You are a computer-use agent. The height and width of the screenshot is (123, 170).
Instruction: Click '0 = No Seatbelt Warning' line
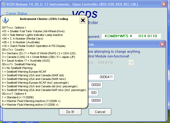point(17,68)
